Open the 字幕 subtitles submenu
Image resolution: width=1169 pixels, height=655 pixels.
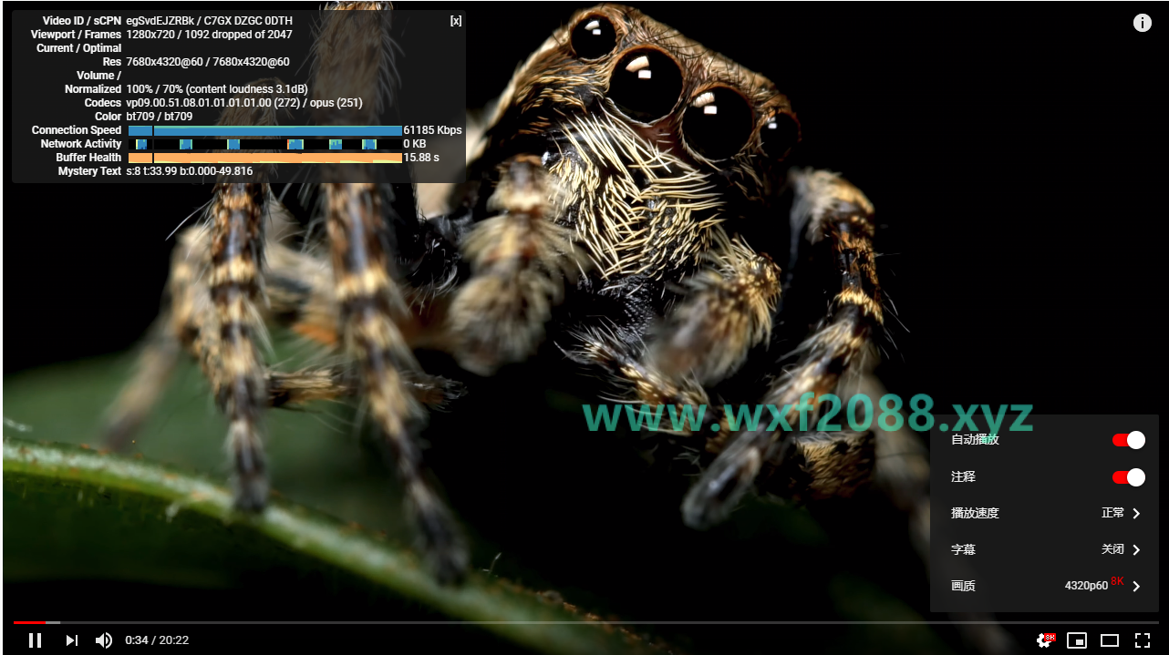1044,549
